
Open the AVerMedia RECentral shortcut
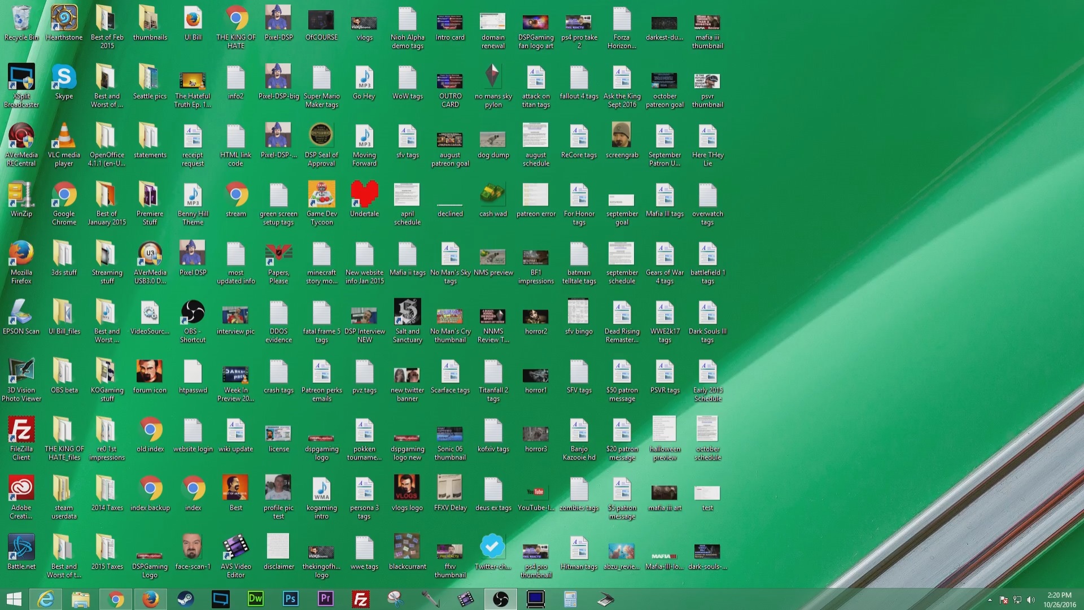pyautogui.click(x=21, y=145)
